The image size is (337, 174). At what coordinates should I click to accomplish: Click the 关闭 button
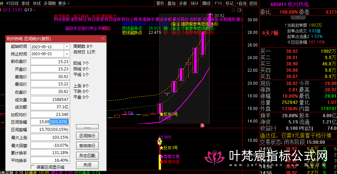tap(87, 165)
